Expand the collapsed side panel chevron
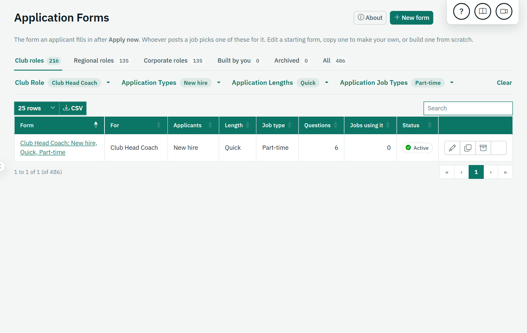Image resolution: width=527 pixels, height=333 pixels. (x=1, y=166)
